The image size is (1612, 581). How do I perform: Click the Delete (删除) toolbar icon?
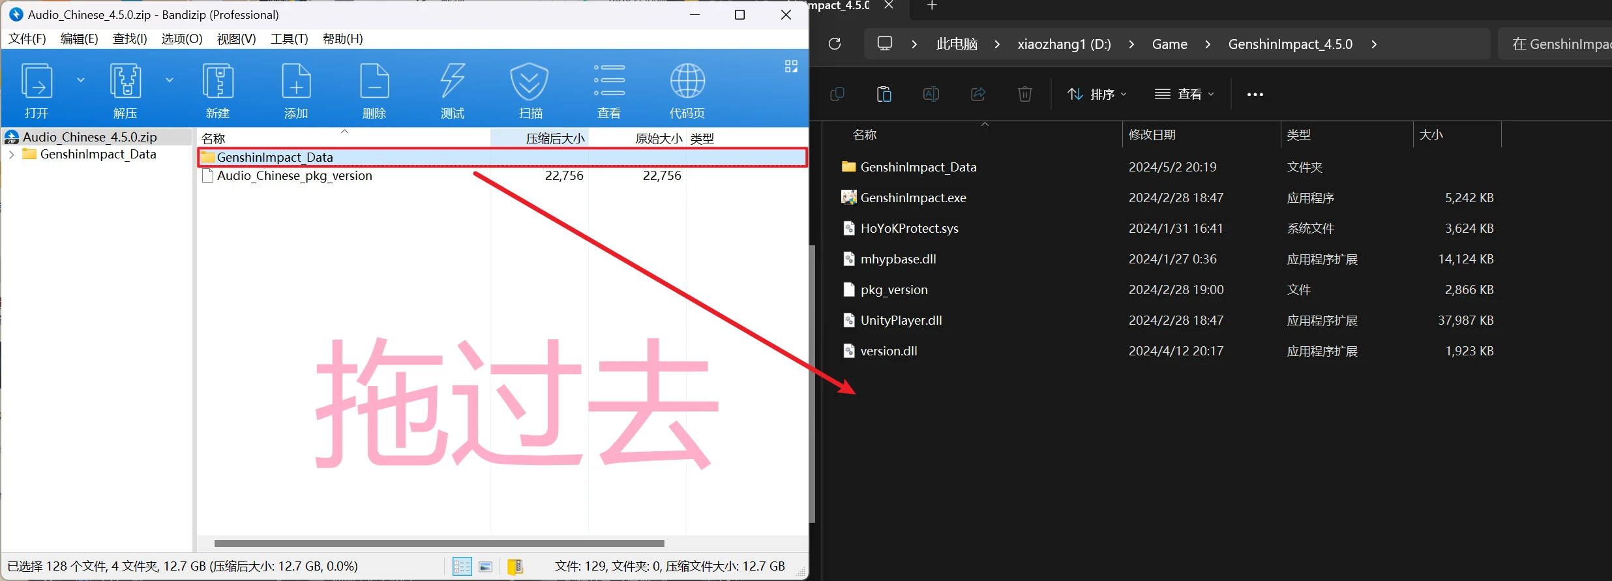pos(374,90)
